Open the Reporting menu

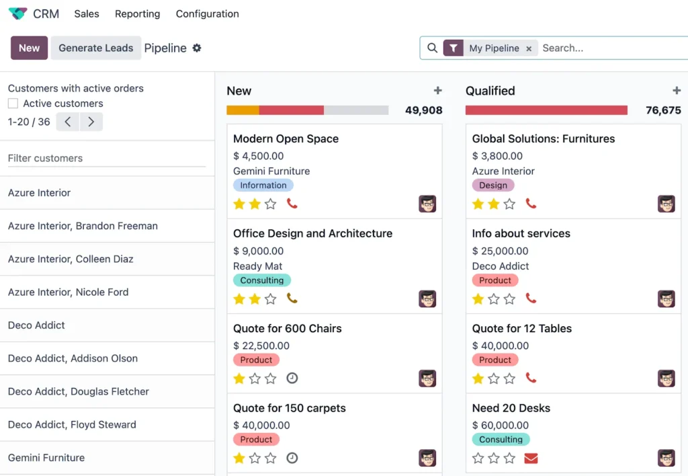tap(137, 13)
